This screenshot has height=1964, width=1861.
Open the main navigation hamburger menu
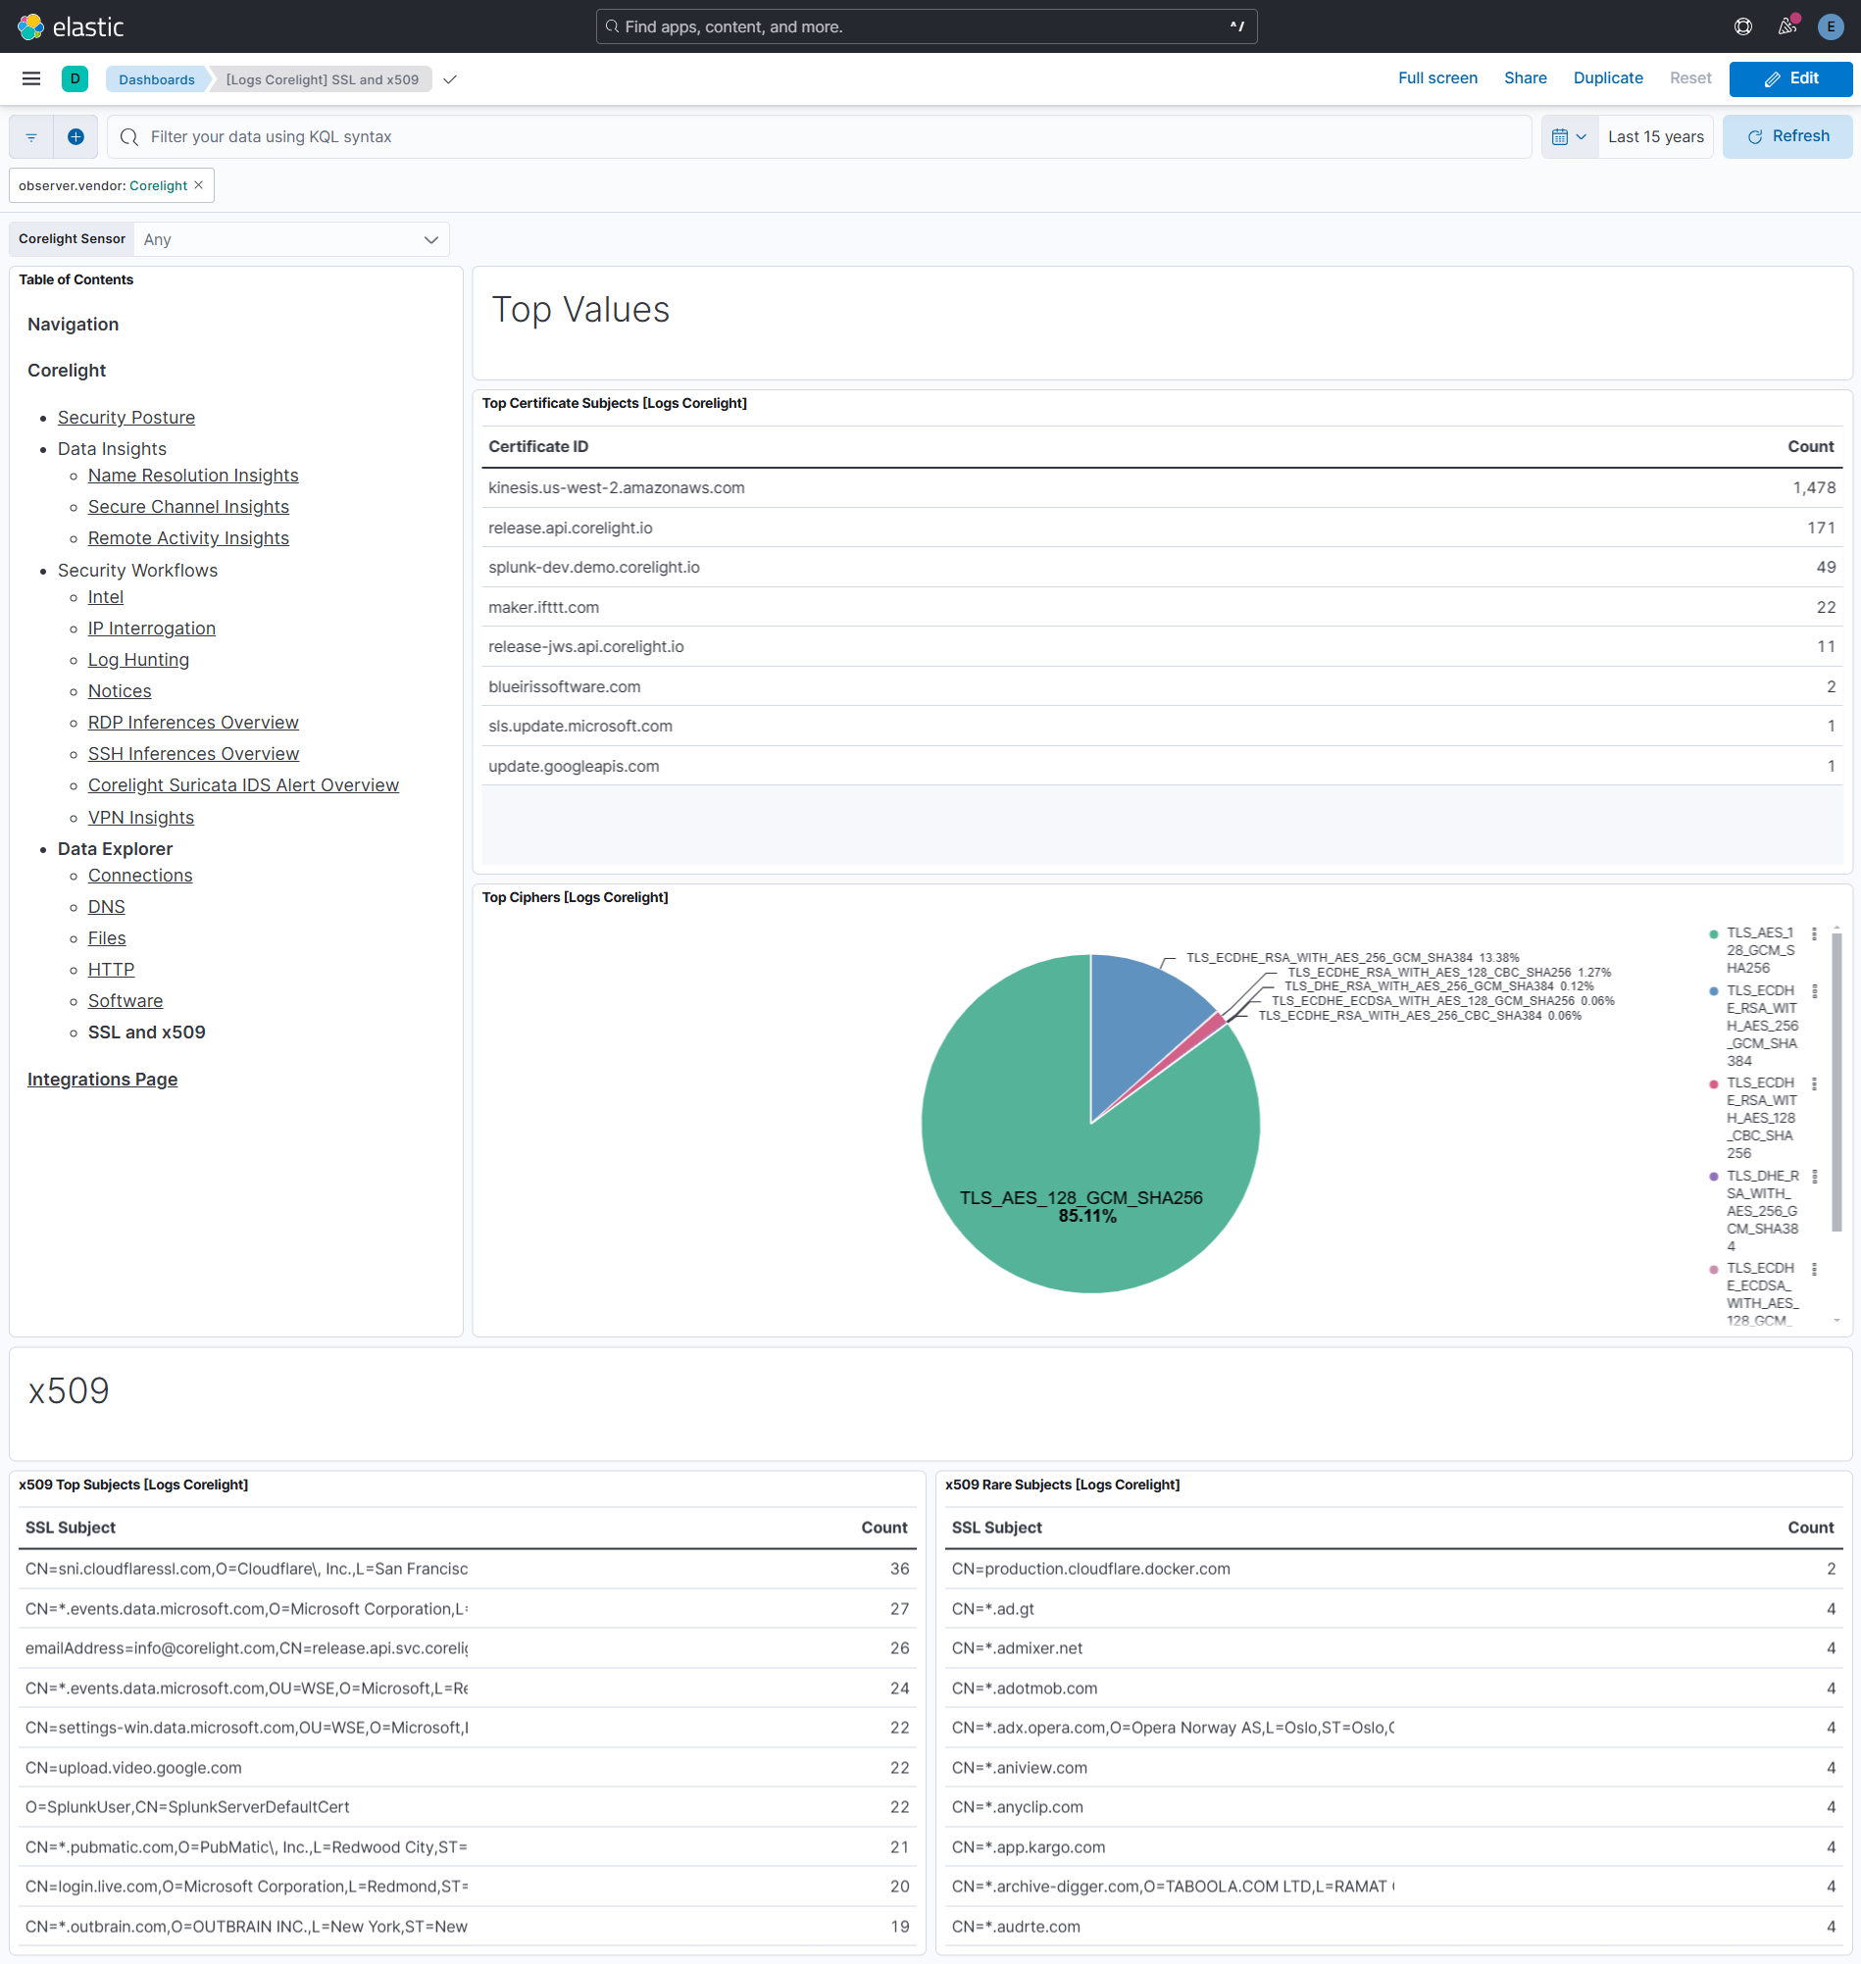coord(29,78)
